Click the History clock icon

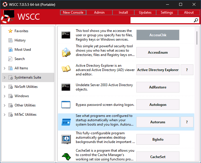[x=10, y=40]
